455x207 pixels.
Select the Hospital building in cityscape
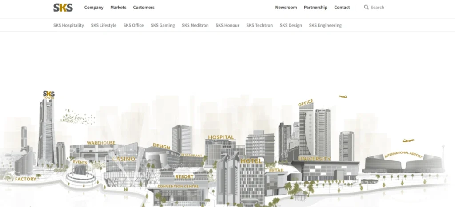pyautogui.click(x=220, y=146)
